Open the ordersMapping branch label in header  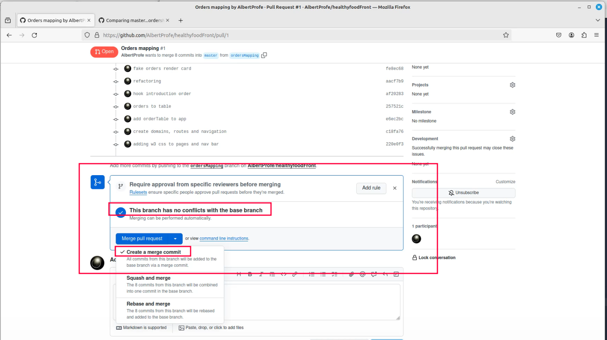245,55
